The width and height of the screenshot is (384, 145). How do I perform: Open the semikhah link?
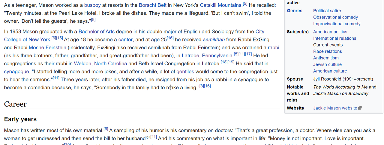tap(214, 39)
